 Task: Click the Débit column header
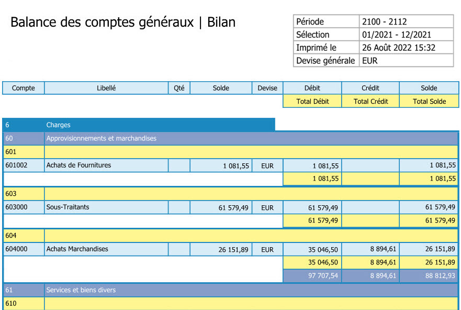pos(312,88)
